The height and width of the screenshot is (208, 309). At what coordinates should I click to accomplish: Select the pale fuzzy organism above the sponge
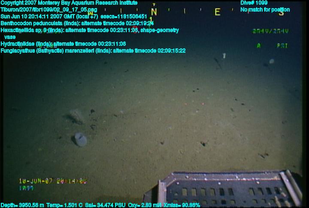click(x=78, y=115)
